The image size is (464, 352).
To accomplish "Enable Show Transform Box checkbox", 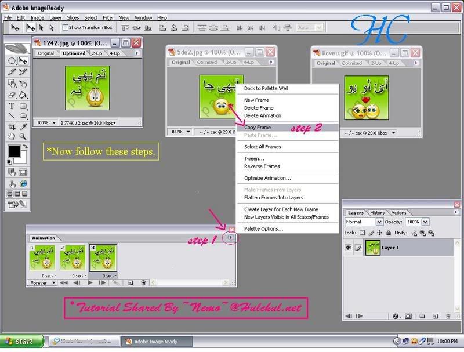I will [x=66, y=27].
